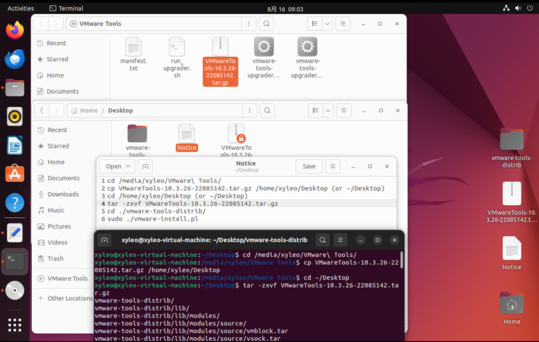Viewport: 539px width, 342px height.
Task: Toggle list view in Desktop file window
Action: [x=315, y=110]
